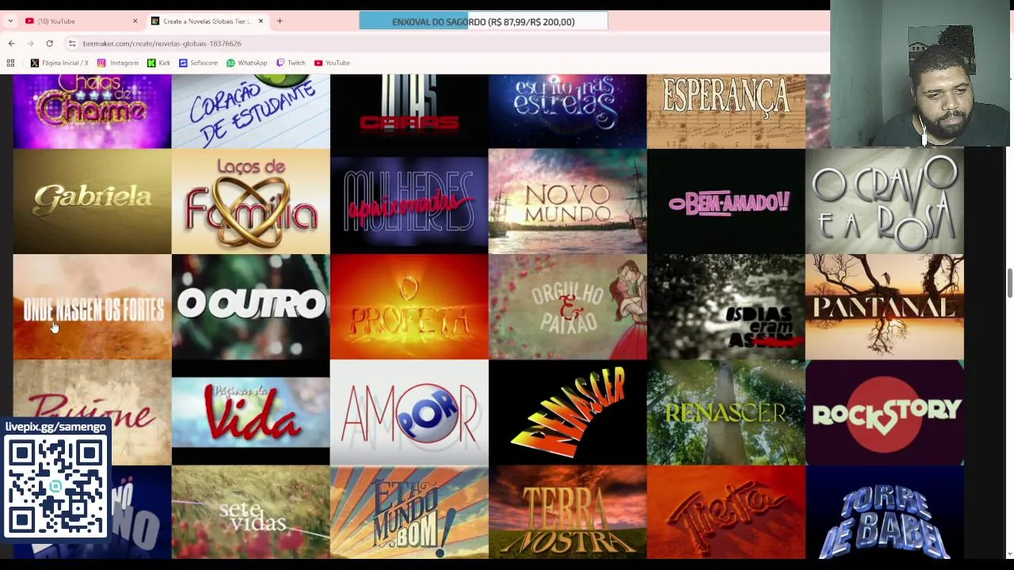
Task: Click the page vertical scrollbar thumb
Action: (x=1009, y=283)
